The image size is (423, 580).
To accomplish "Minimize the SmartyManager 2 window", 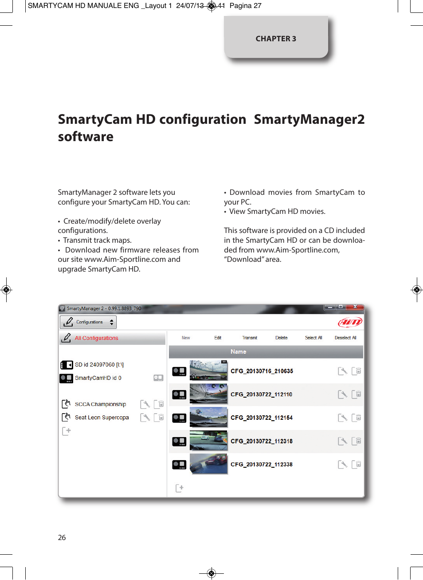I will pyautogui.click(x=330, y=307).
